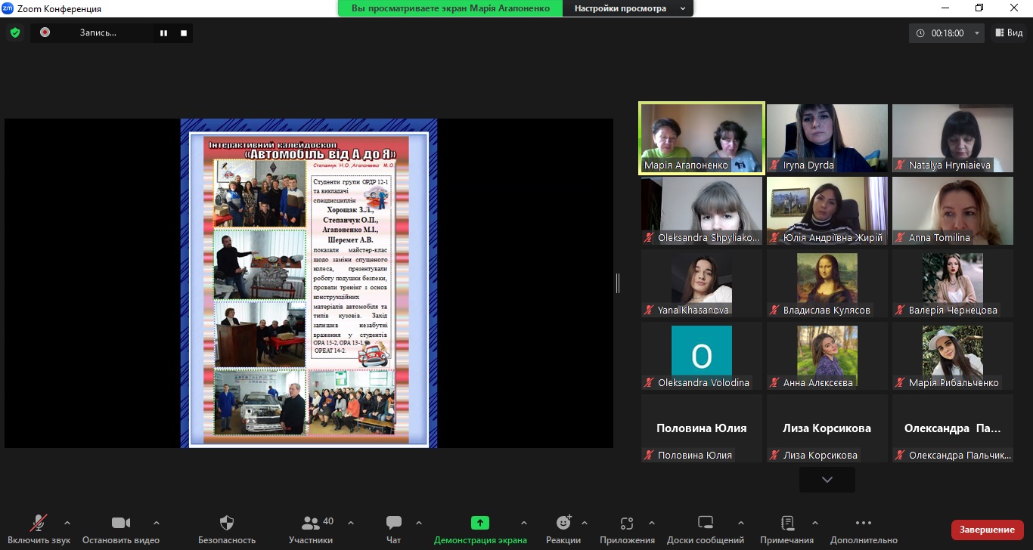Screen dimensions: 1033x550
Task: Pause the recording
Action: 163,33
